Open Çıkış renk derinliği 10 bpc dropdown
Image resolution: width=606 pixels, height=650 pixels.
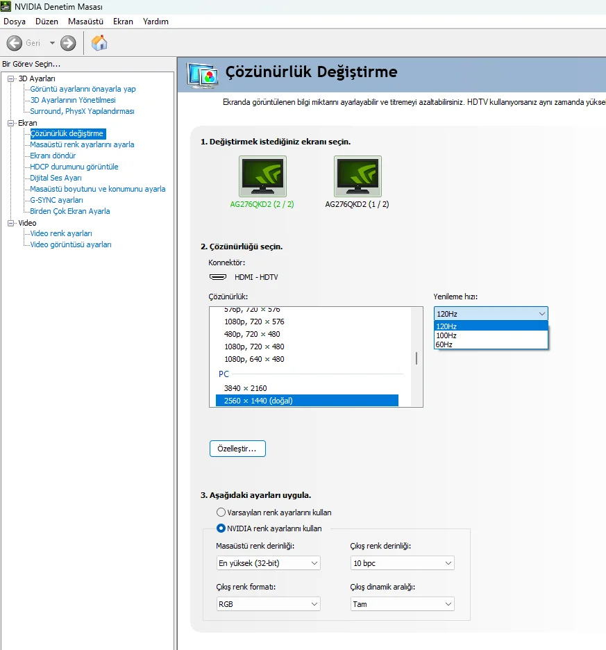[402, 563]
